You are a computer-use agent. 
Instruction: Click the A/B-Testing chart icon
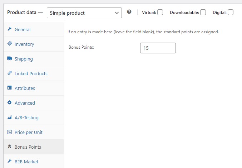coord(10,117)
